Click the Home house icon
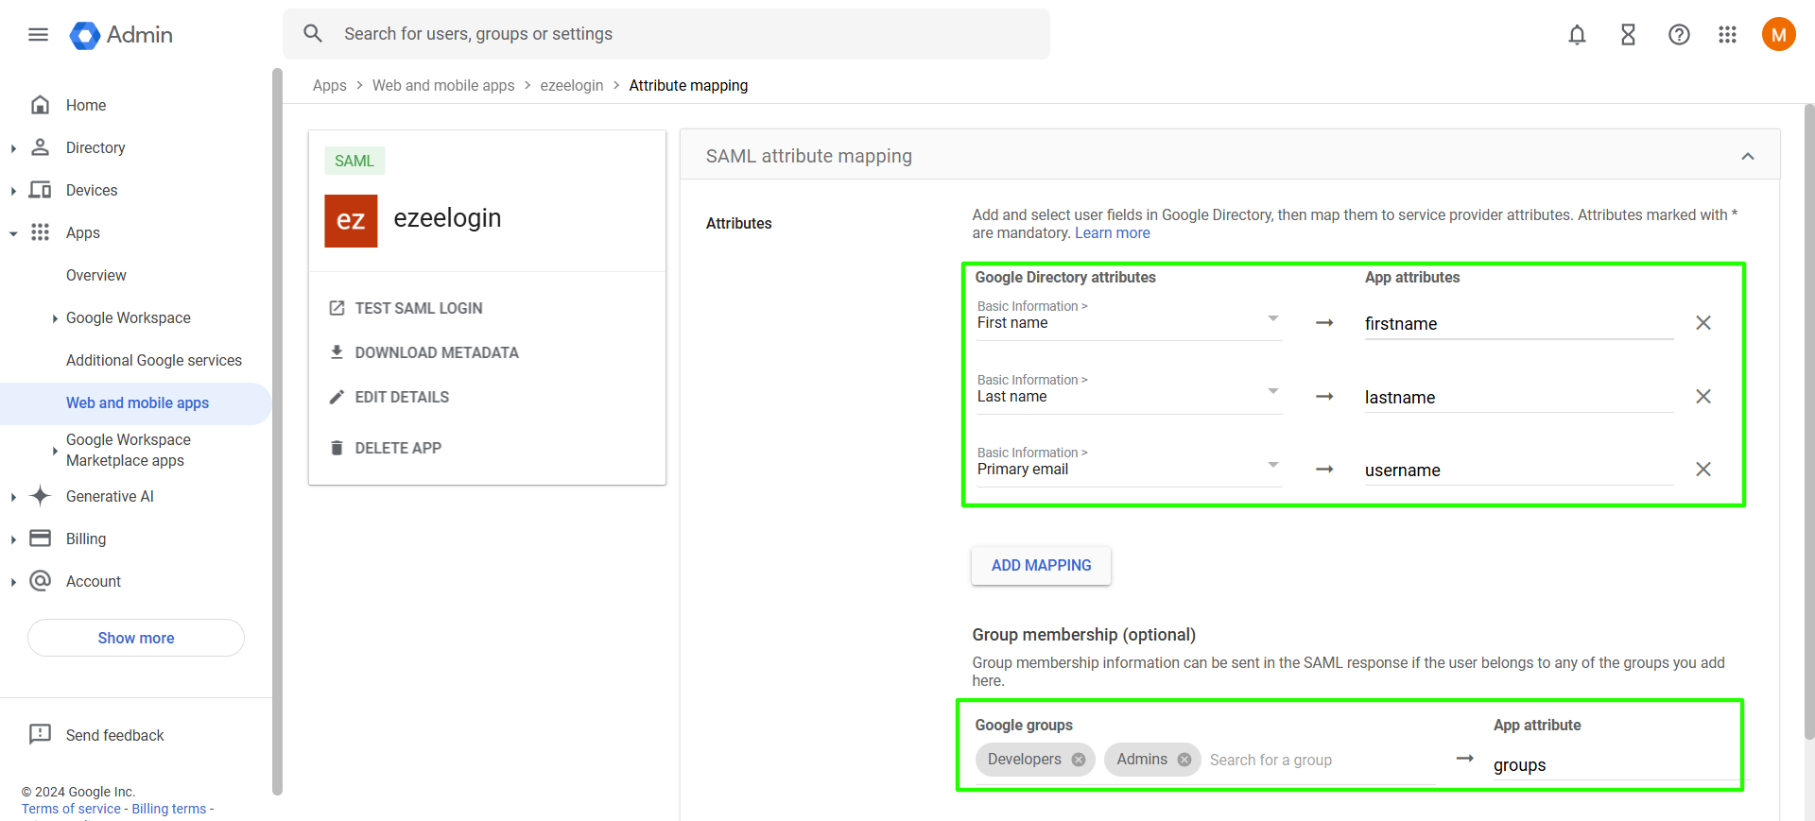The image size is (1815, 821). coord(40,105)
